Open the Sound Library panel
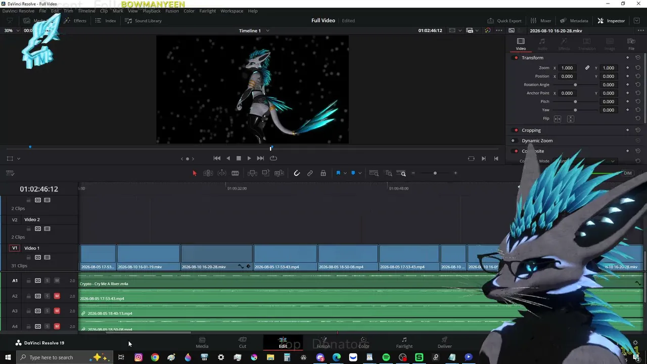Image resolution: width=647 pixels, height=364 pixels. [143, 21]
